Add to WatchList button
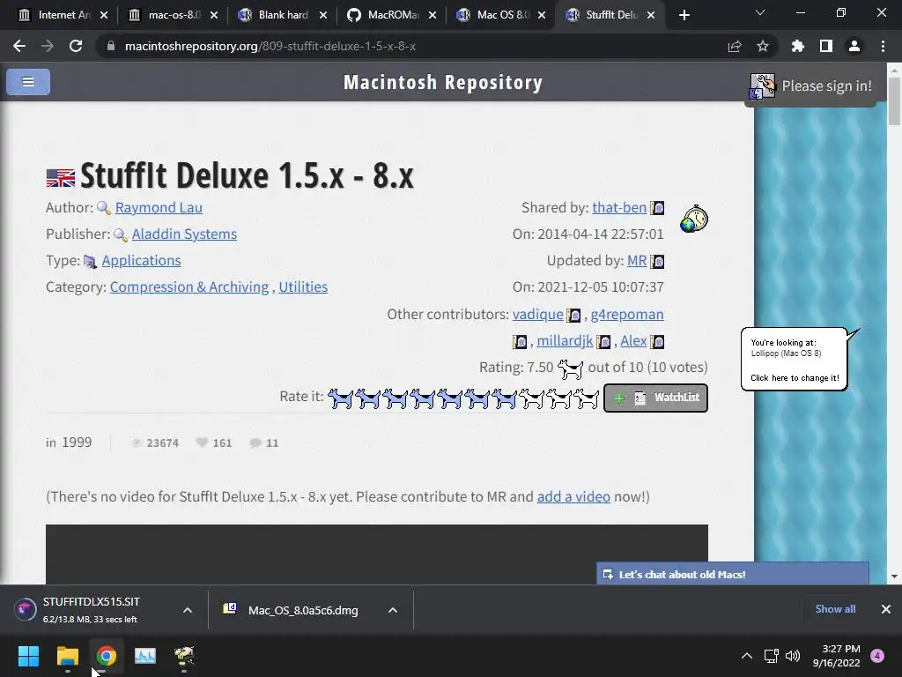 tap(655, 398)
